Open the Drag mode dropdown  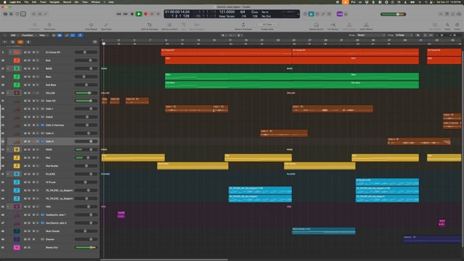[403, 35]
